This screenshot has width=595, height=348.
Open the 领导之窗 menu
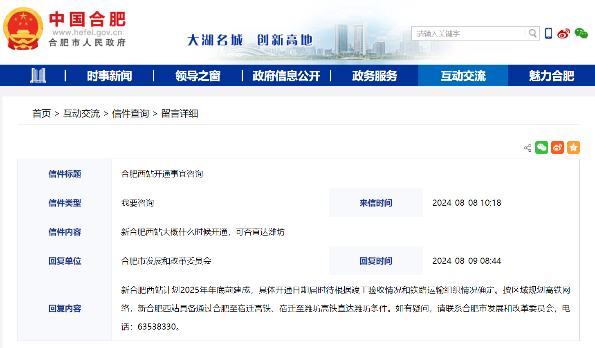(198, 76)
